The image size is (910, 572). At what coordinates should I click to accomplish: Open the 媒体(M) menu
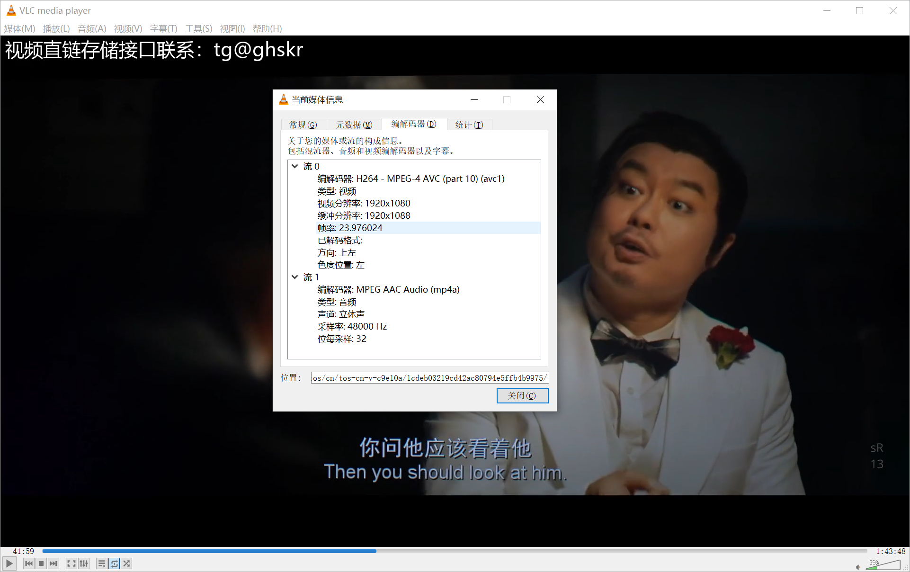click(19, 28)
